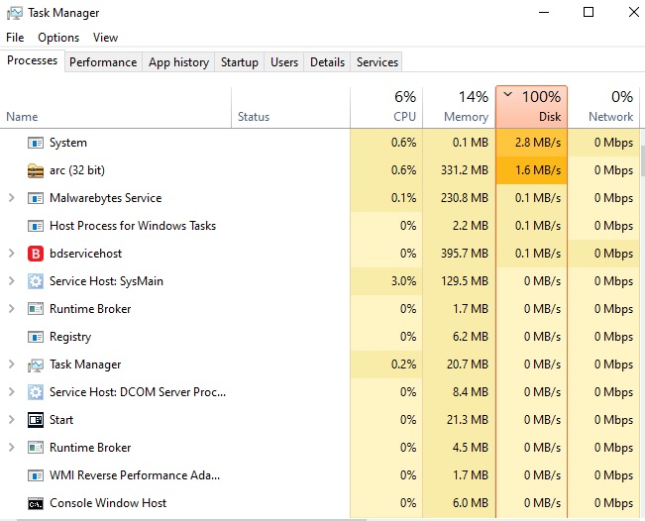Screen dimensions: 645x521
Task: Sort by Memory column header
Action: 459,108
